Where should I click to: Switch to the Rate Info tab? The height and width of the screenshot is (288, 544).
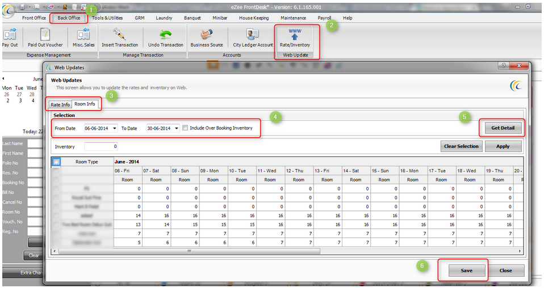coord(60,105)
